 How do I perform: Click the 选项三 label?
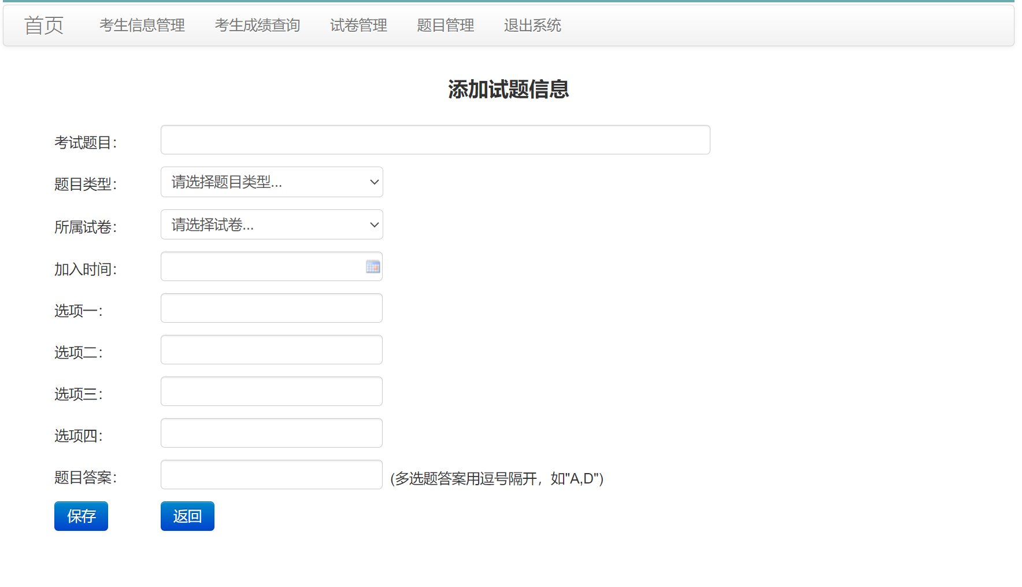point(79,394)
